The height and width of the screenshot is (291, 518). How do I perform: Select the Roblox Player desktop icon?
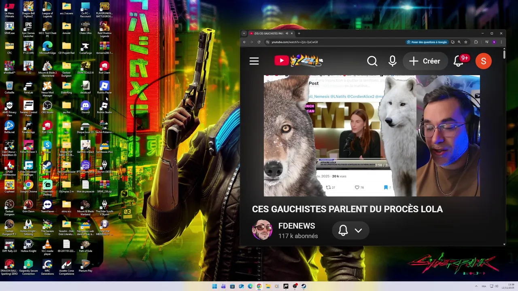[x=104, y=88]
